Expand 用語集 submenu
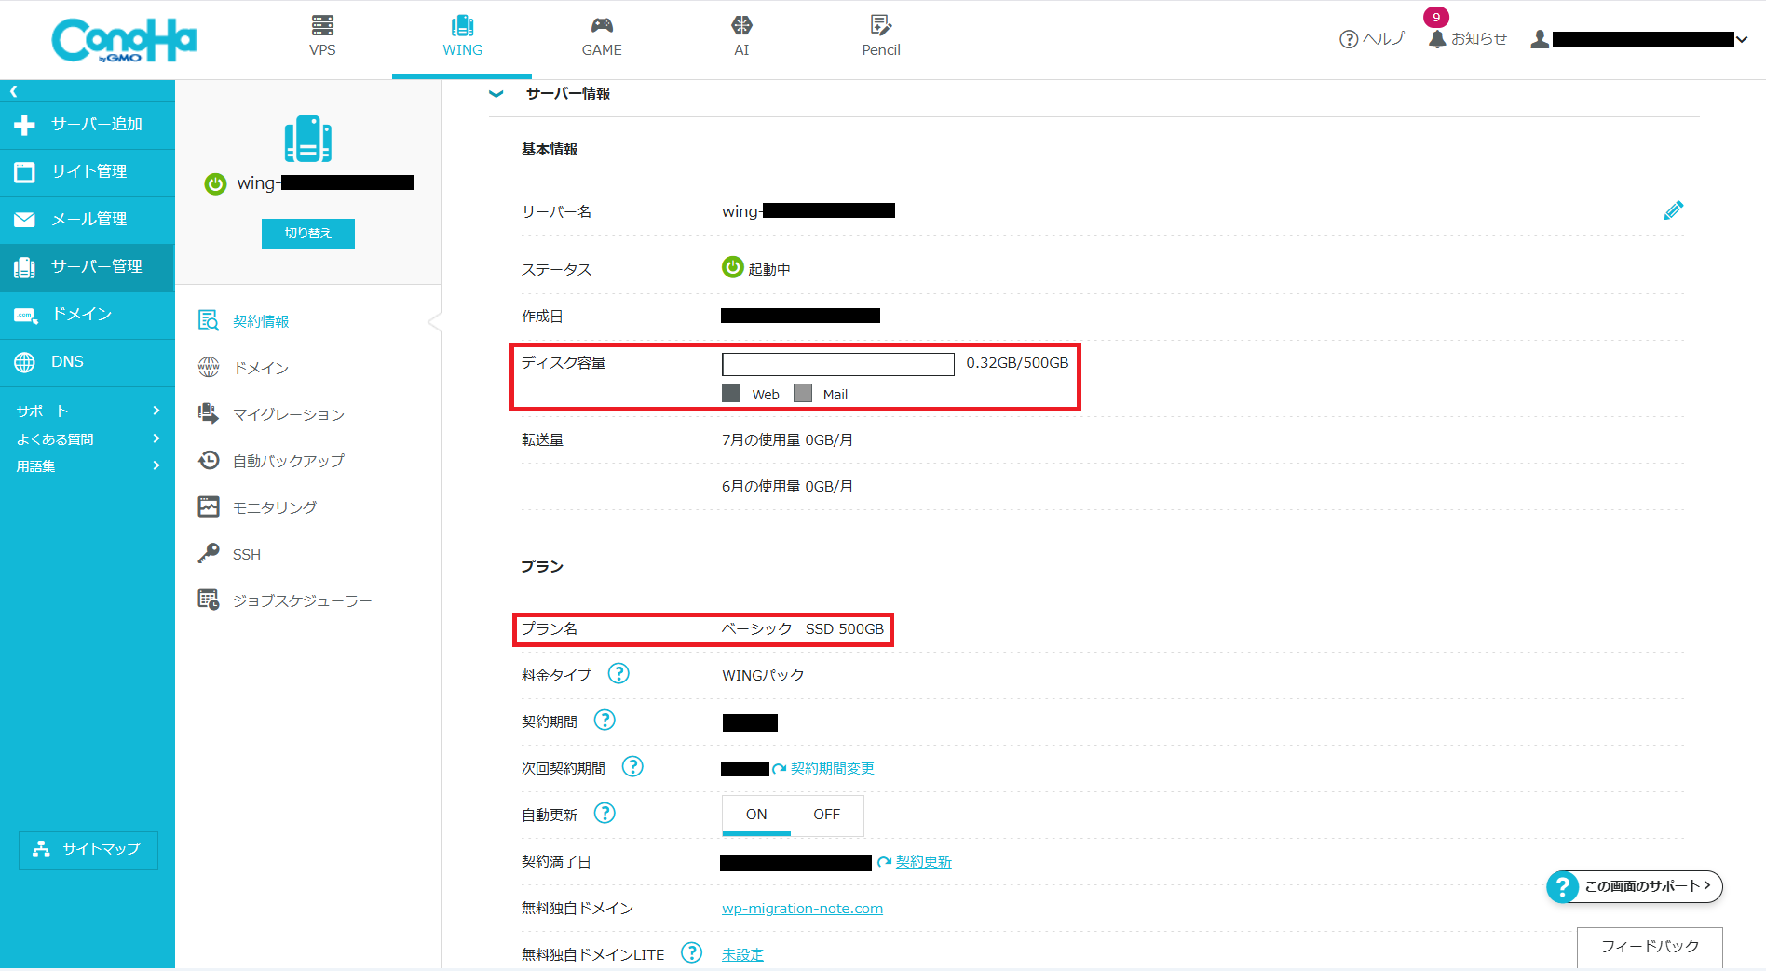The width and height of the screenshot is (1766, 971). (88, 465)
